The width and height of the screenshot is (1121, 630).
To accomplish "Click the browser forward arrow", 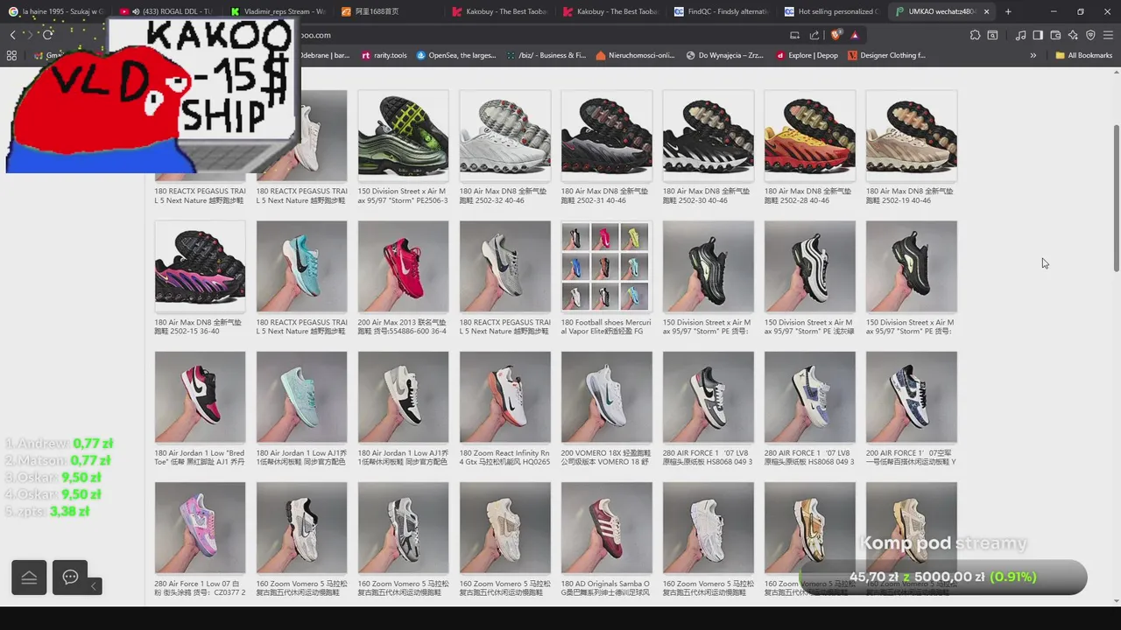I will pyautogui.click(x=28, y=35).
